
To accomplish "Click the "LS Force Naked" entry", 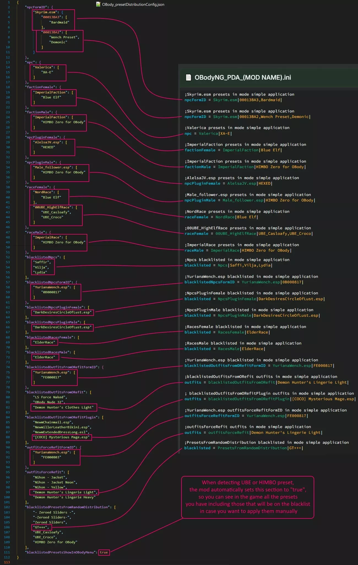I will pyautogui.click(x=49, y=397).
